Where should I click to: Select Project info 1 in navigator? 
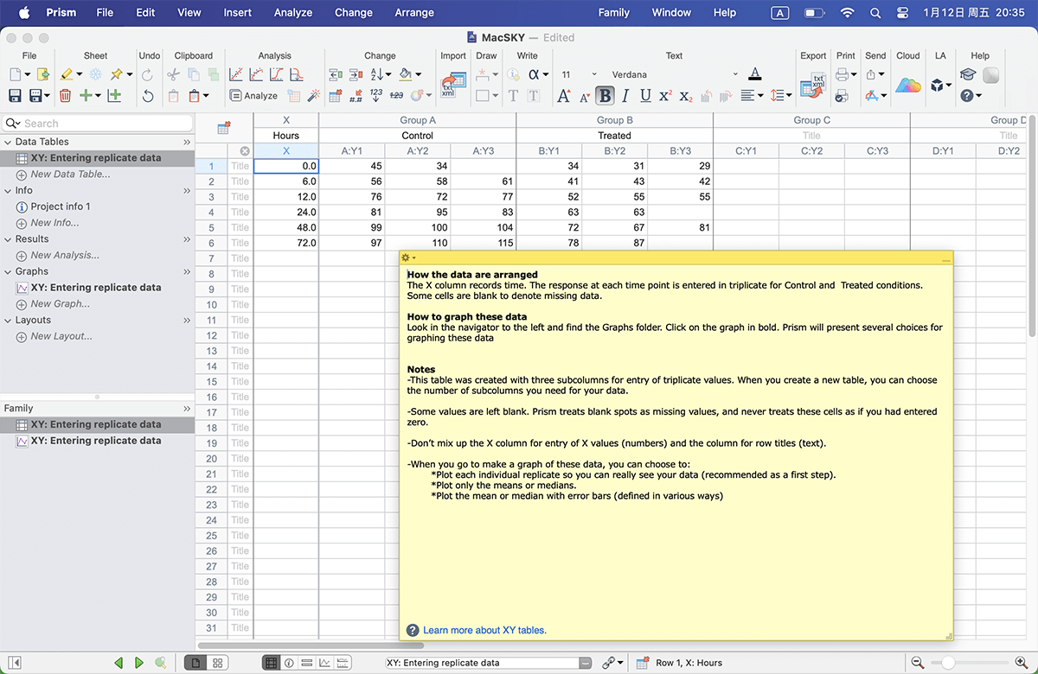tap(61, 207)
